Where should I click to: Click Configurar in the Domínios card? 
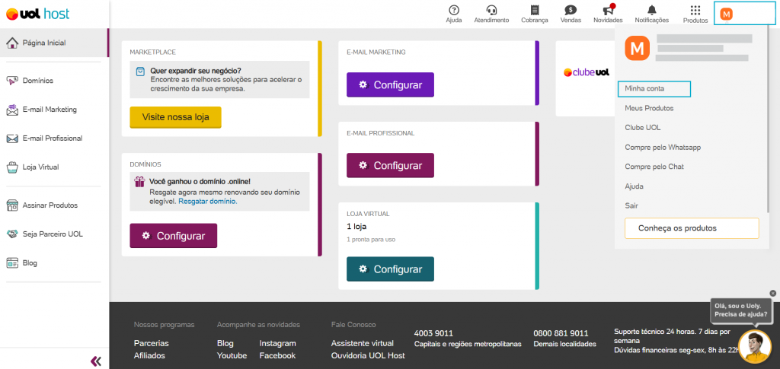[x=174, y=236]
